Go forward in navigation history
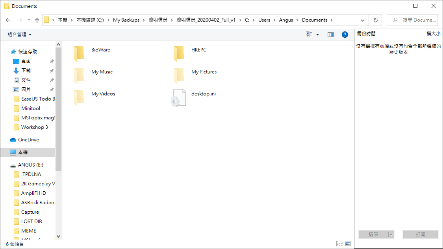Image resolution: width=443 pixels, height=249 pixels. coord(20,20)
